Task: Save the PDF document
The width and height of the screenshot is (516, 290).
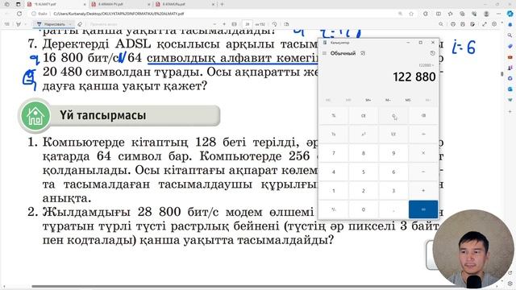Action: coord(462,24)
